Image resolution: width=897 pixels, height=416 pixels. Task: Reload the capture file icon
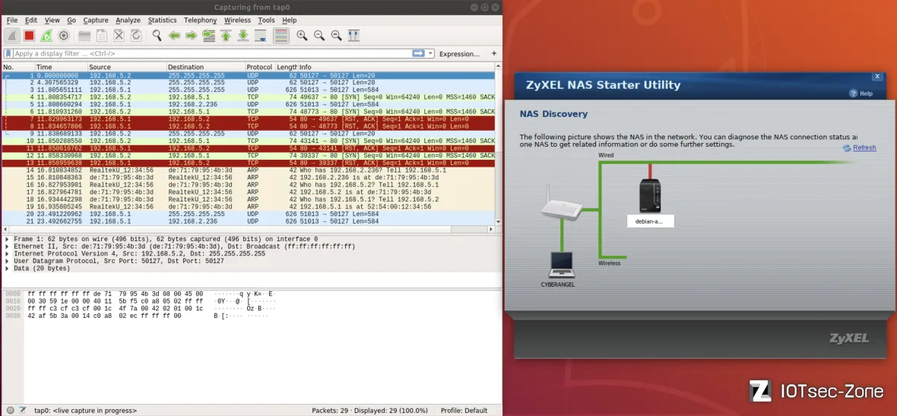point(135,36)
